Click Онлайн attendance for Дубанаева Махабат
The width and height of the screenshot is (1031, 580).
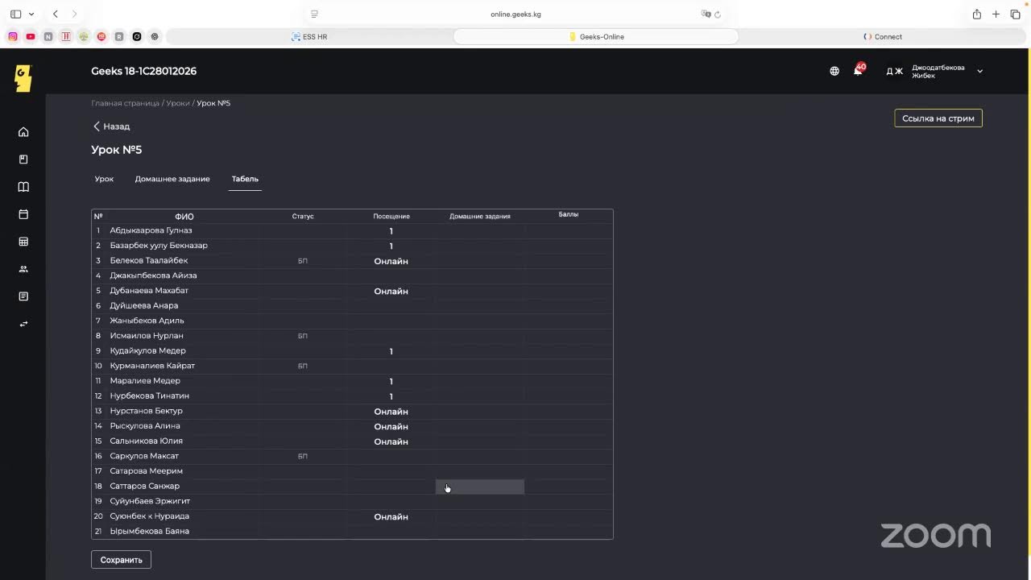391,291
